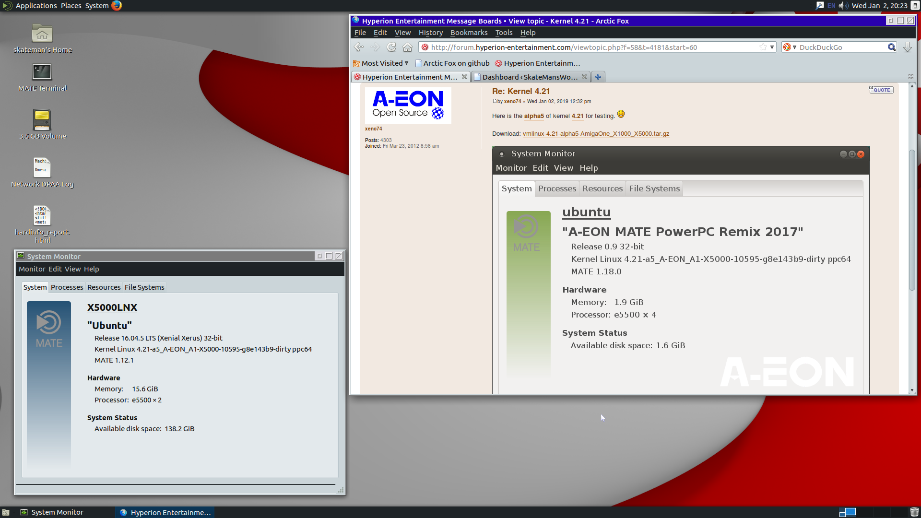Open the URL history dropdown arrow

[x=772, y=47]
